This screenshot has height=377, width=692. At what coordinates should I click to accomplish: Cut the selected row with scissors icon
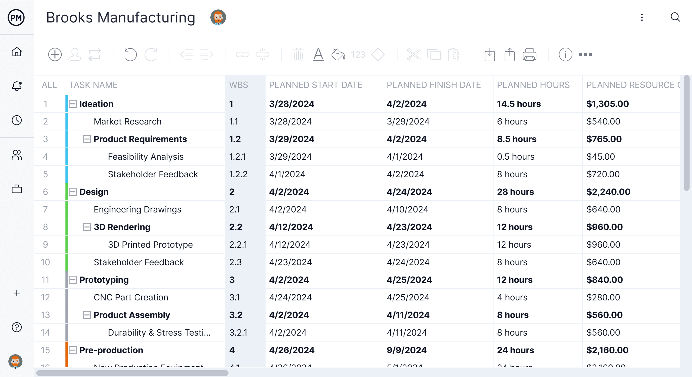(x=414, y=54)
